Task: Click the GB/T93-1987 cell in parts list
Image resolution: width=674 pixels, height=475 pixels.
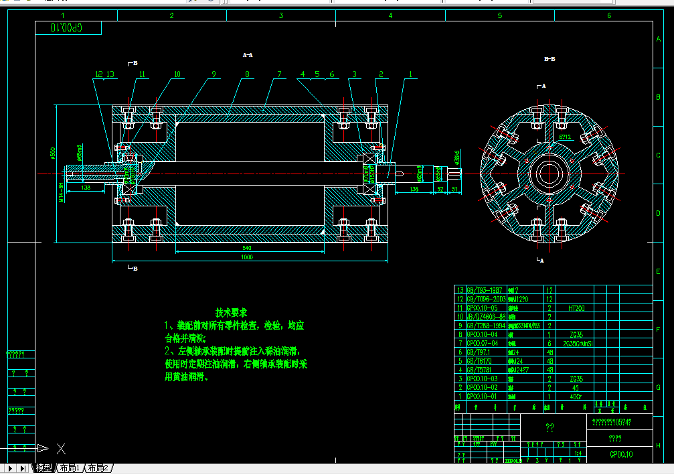Action: point(487,290)
